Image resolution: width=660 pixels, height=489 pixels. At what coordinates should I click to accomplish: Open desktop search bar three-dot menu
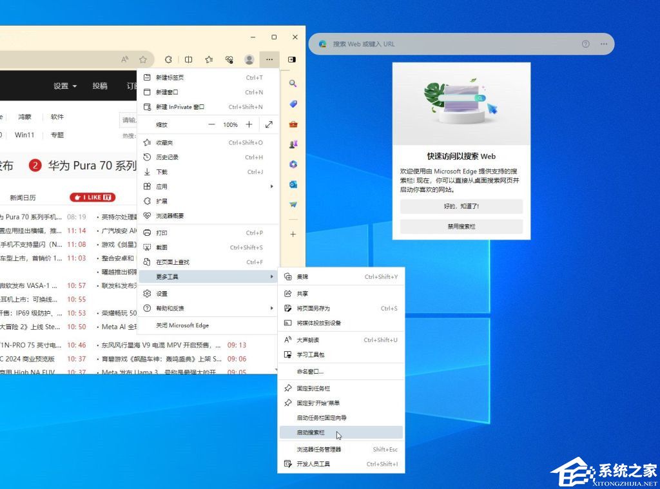603,44
